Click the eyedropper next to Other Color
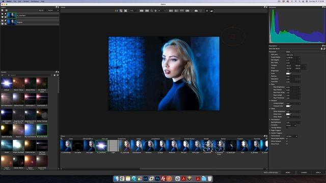Screen dimensions: 326x183 point(291,114)
